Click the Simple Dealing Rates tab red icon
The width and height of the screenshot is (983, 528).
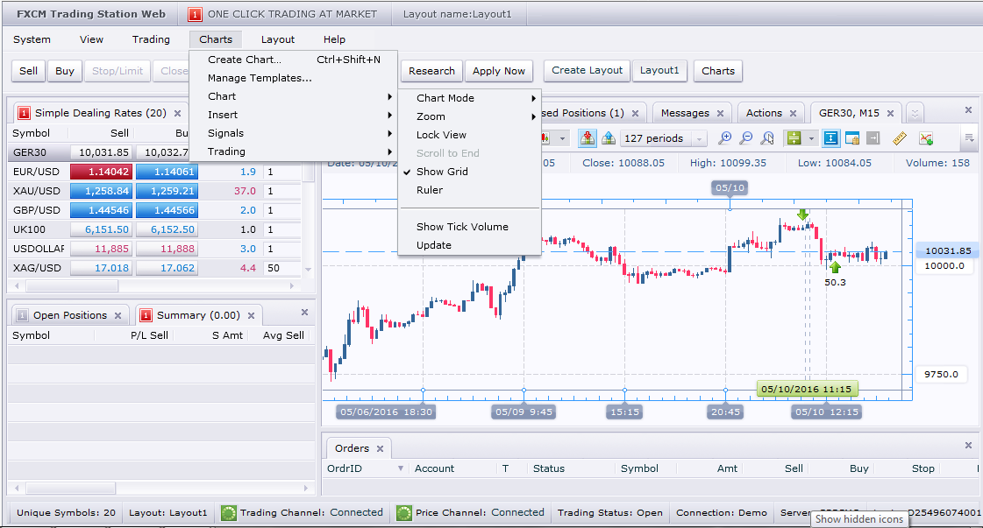[24, 113]
